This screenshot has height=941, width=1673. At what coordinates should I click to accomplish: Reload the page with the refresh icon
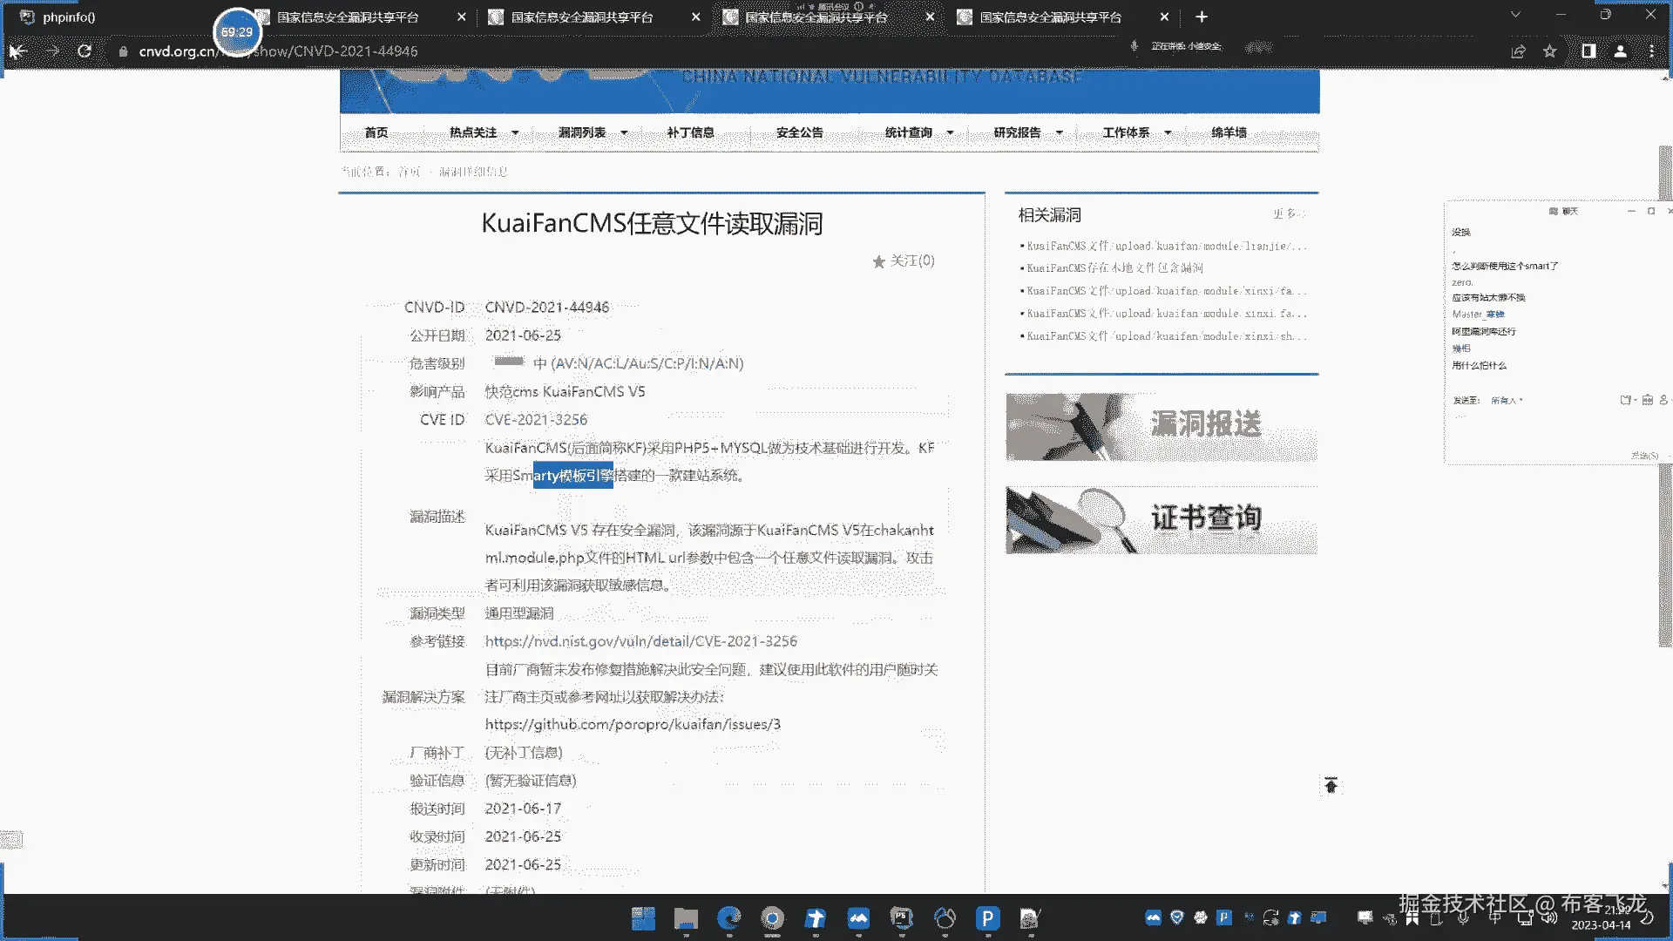pos(85,51)
